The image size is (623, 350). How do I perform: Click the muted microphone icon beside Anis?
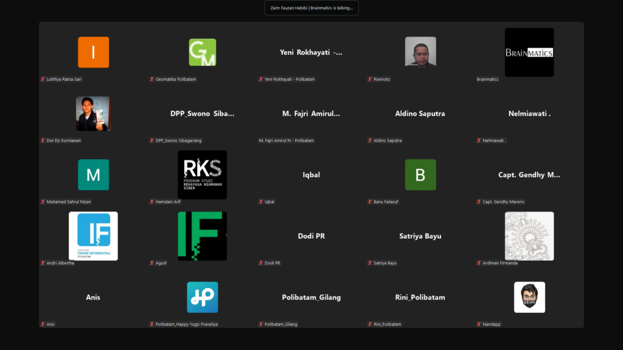43,324
